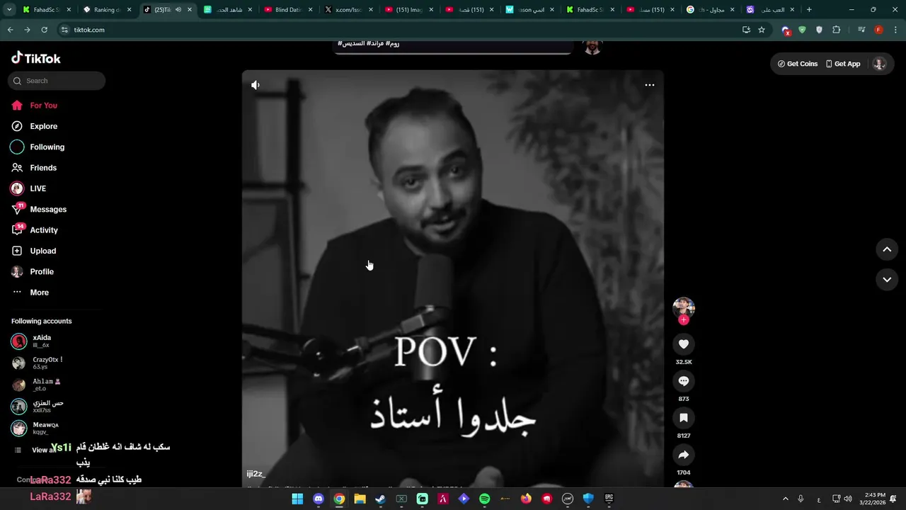This screenshot has width=906, height=510.
Task: Open a new browser tab
Action: [809, 10]
